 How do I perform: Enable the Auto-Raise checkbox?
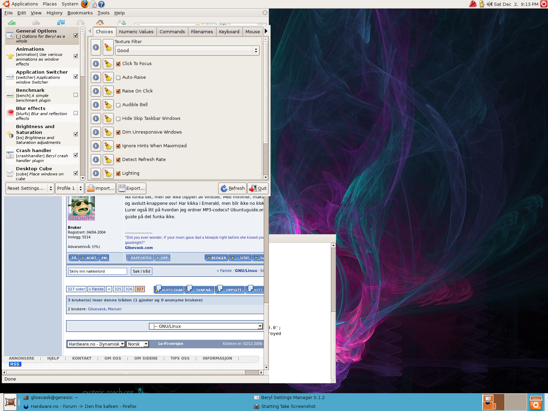[x=118, y=78]
